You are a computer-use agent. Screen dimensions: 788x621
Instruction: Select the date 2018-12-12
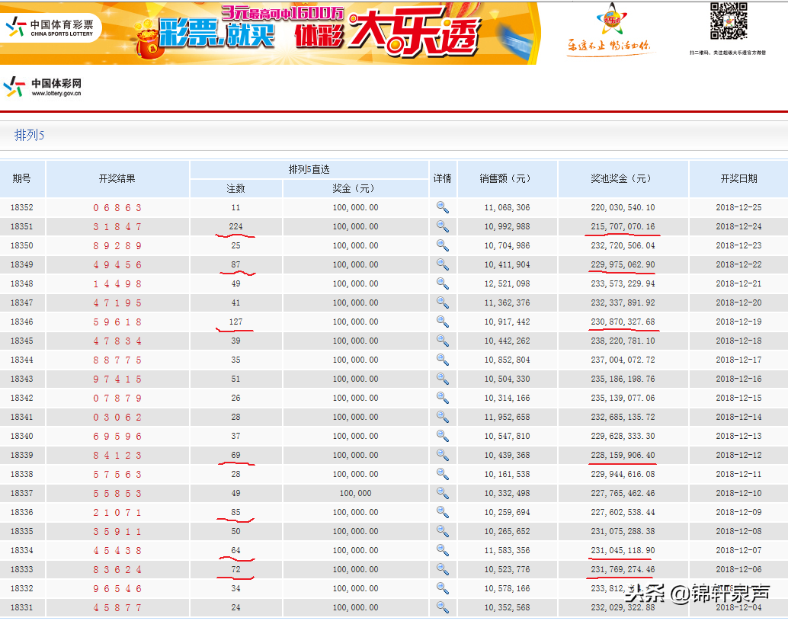[738, 455]
